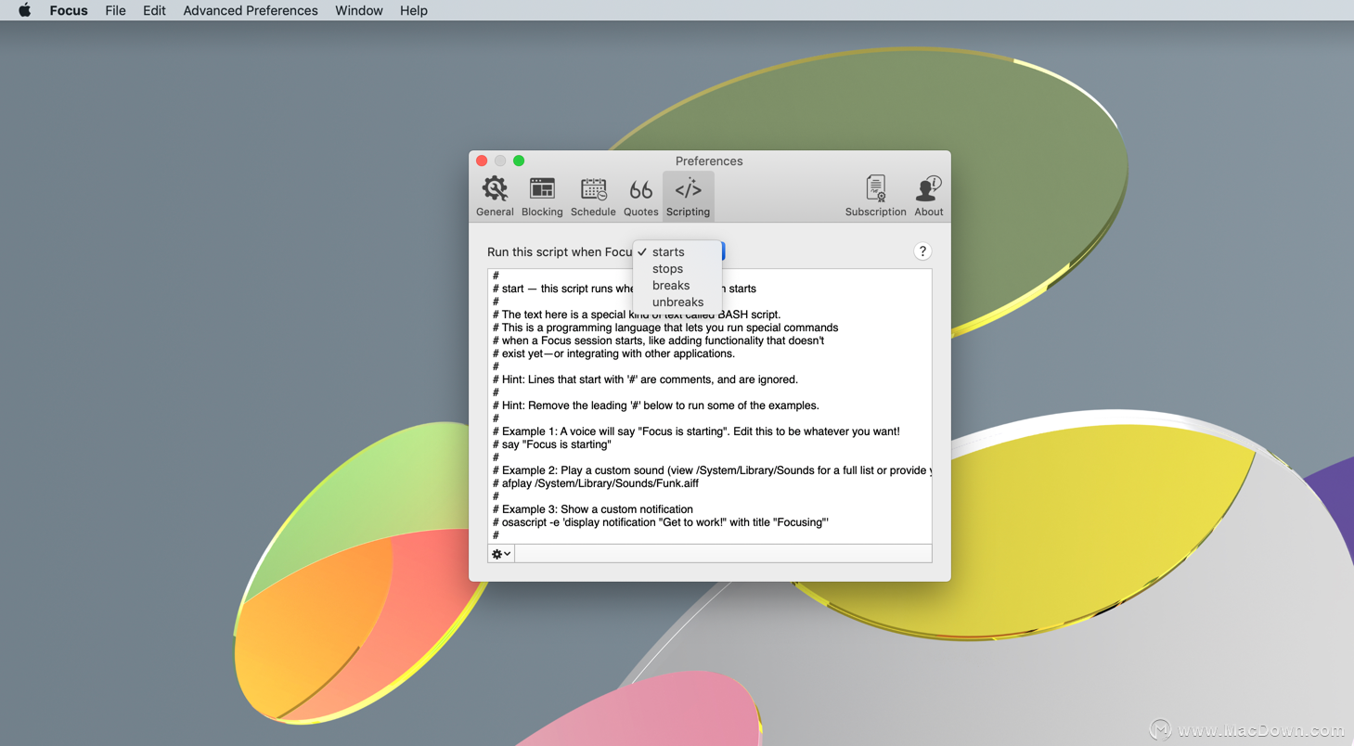Screen dimensions: 1354x746
Task: Open the Apple menu
Action: tap(24, 10)
